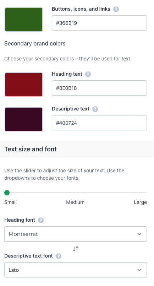Open the red Heading text color swatch
Screen dimensions: 154x286
click(x=24, y=85)
